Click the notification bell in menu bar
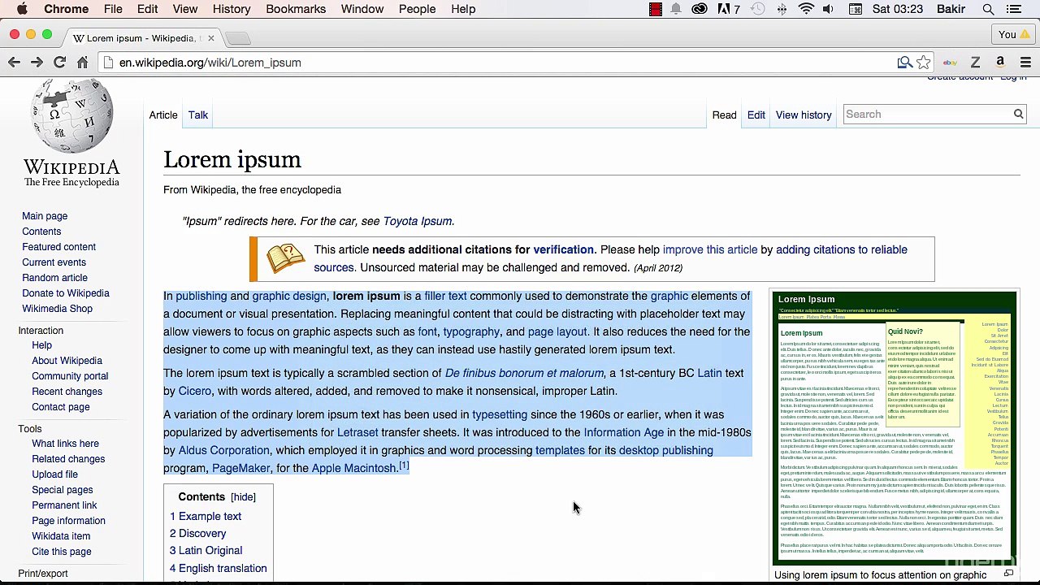The width and height of the screenshot is (1040, 585). [676, 9]
